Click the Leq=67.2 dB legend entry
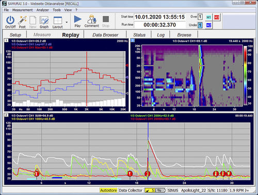The height and width of the screenshot is (195, 258). 31,44
